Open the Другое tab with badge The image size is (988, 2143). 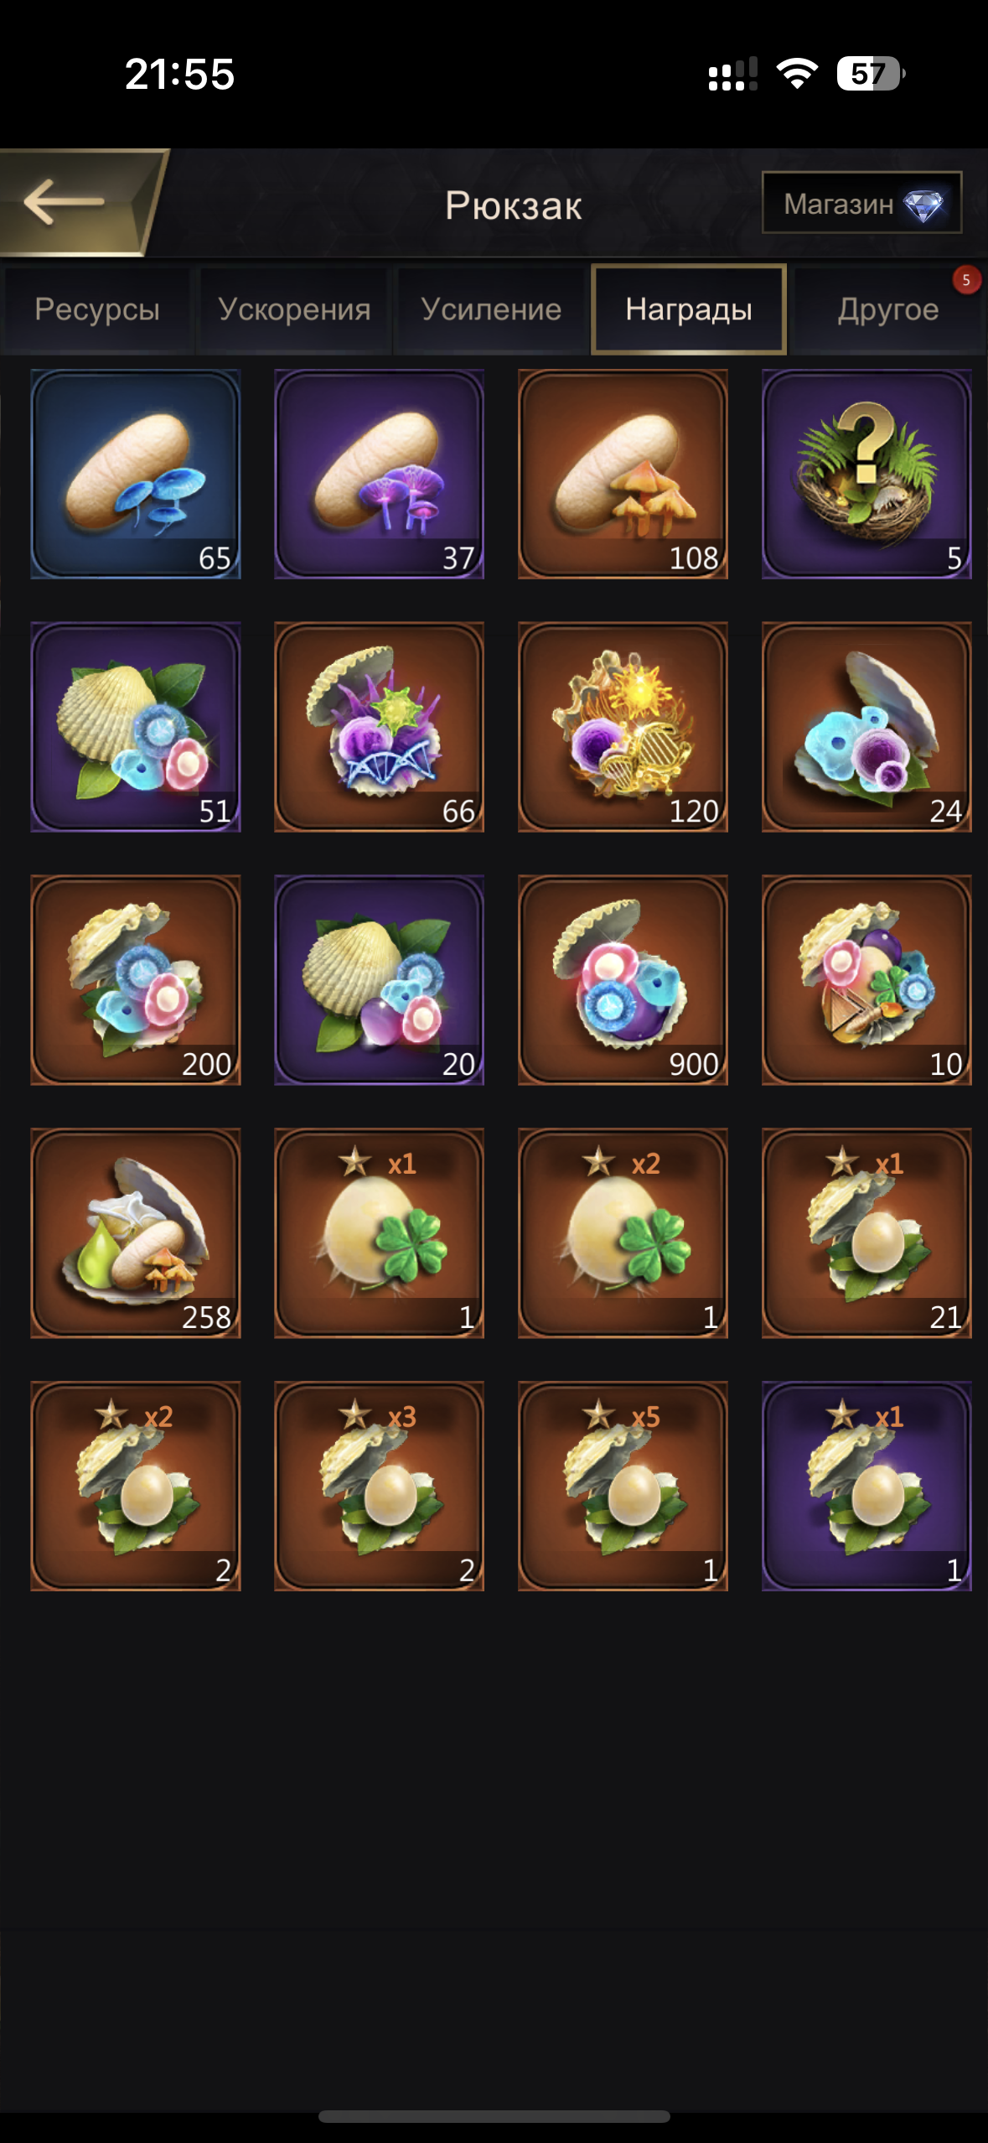coord(888,309)
